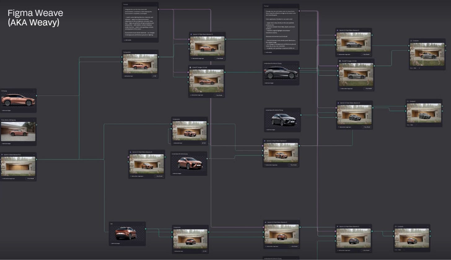Click the purple prompt input port on the copper ChatGPT Images node
The height and width of the screenshot is (260, 451).
point(188,72)
